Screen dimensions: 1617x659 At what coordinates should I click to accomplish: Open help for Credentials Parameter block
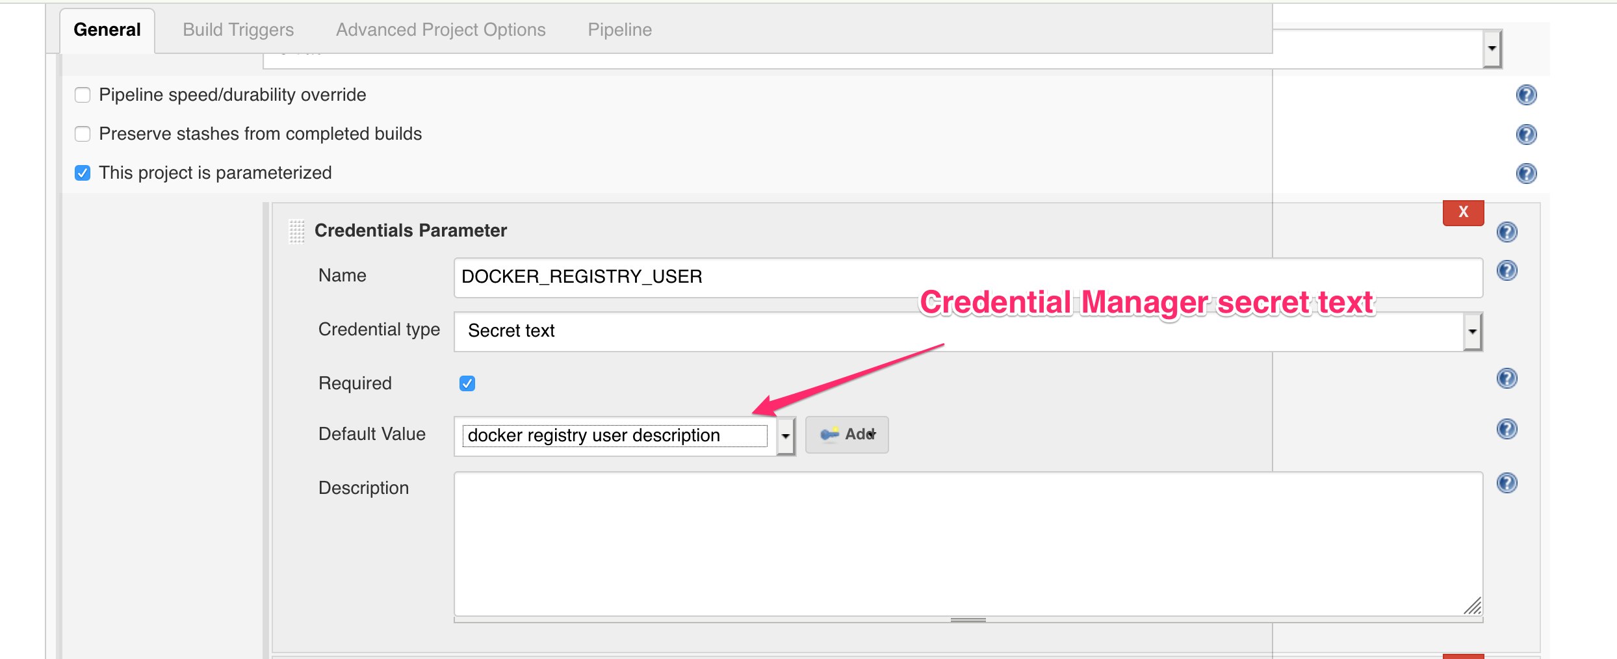1507,232
